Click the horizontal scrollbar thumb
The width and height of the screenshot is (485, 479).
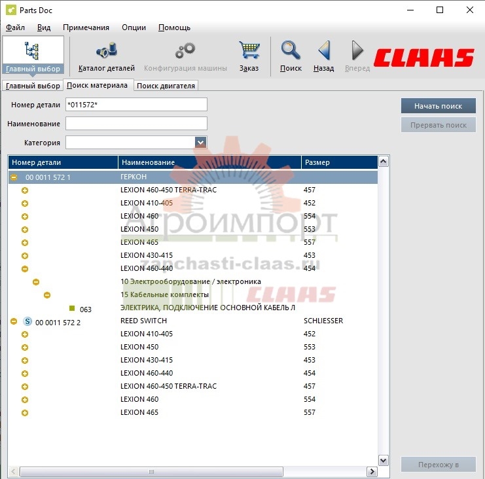pyautogui.click(x=151, y=472)
